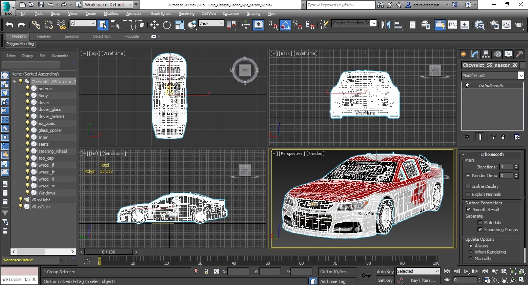Open the Material Editor icon

point(480,25)
